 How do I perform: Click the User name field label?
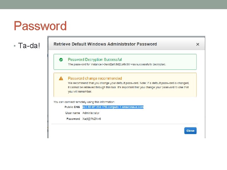click(73, 113)
